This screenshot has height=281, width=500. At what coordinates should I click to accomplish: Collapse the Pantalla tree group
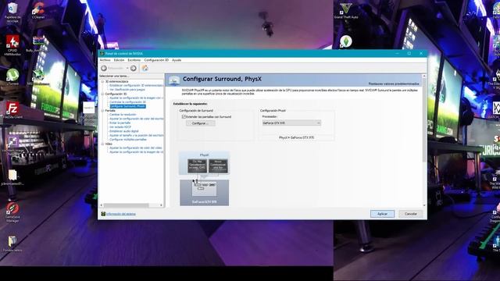pyautogui.click(x=102, y=111)
